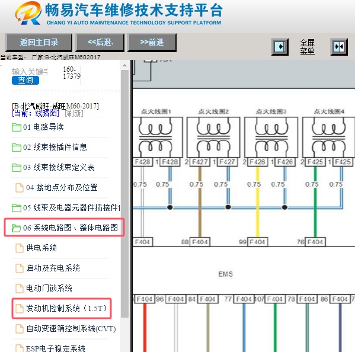The width and height of the screenshot is (355, 352).
Task: Go back with the <<后退 button
Action: [100, 42]
